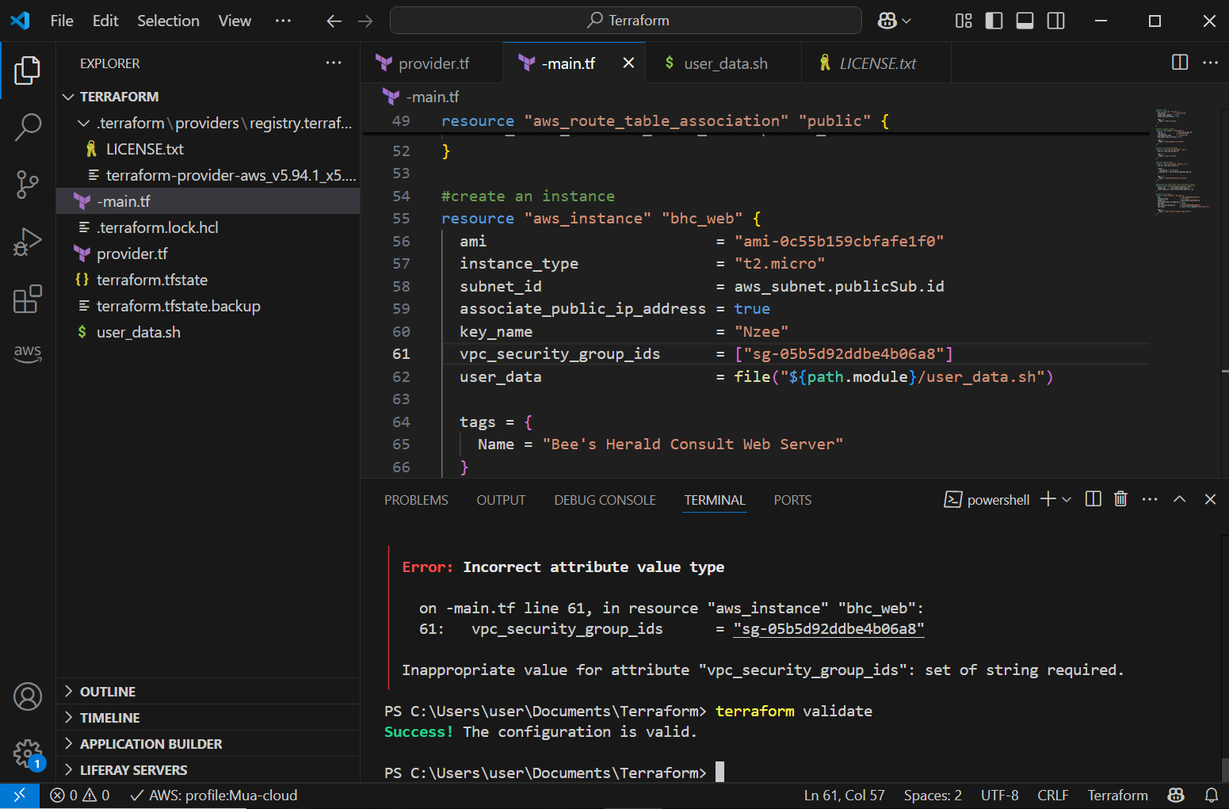Split the editor to the right
1229x809 pixels.
[1180, 63]
